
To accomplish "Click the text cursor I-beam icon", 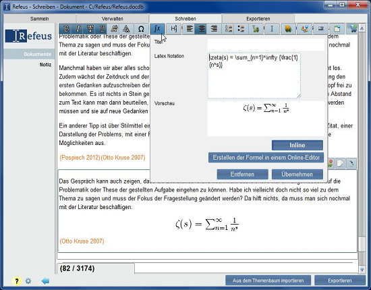I will [272, 29].
